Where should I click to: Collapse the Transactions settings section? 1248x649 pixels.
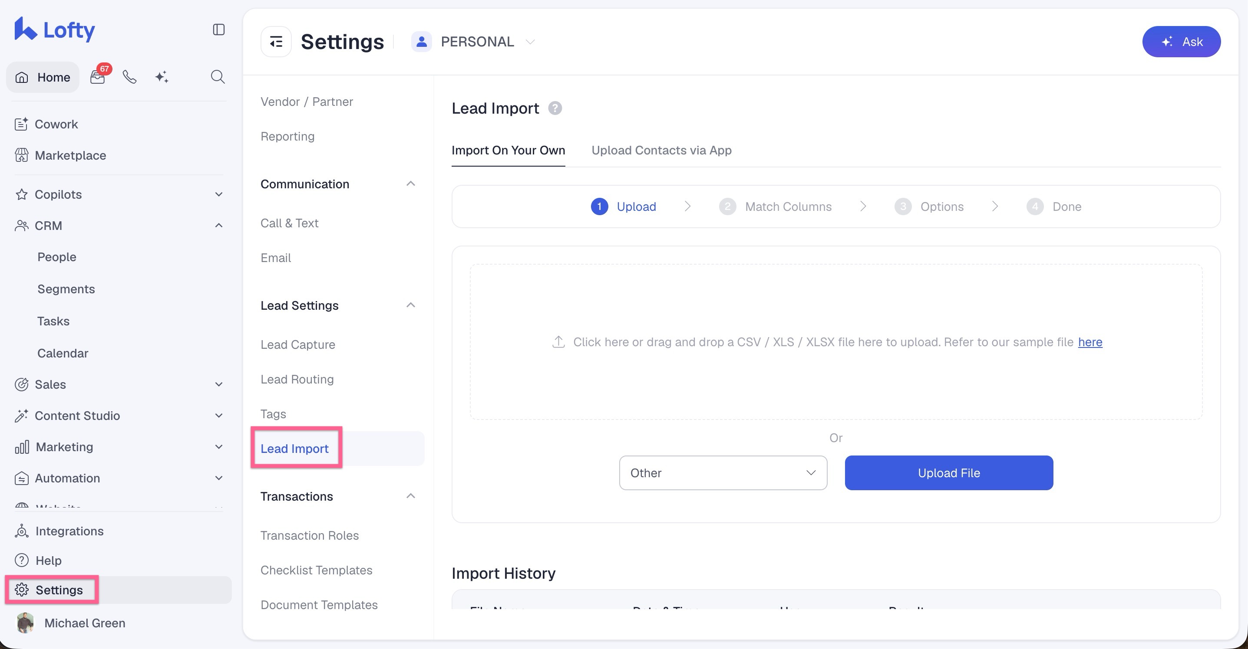click(x=410, y=496)
